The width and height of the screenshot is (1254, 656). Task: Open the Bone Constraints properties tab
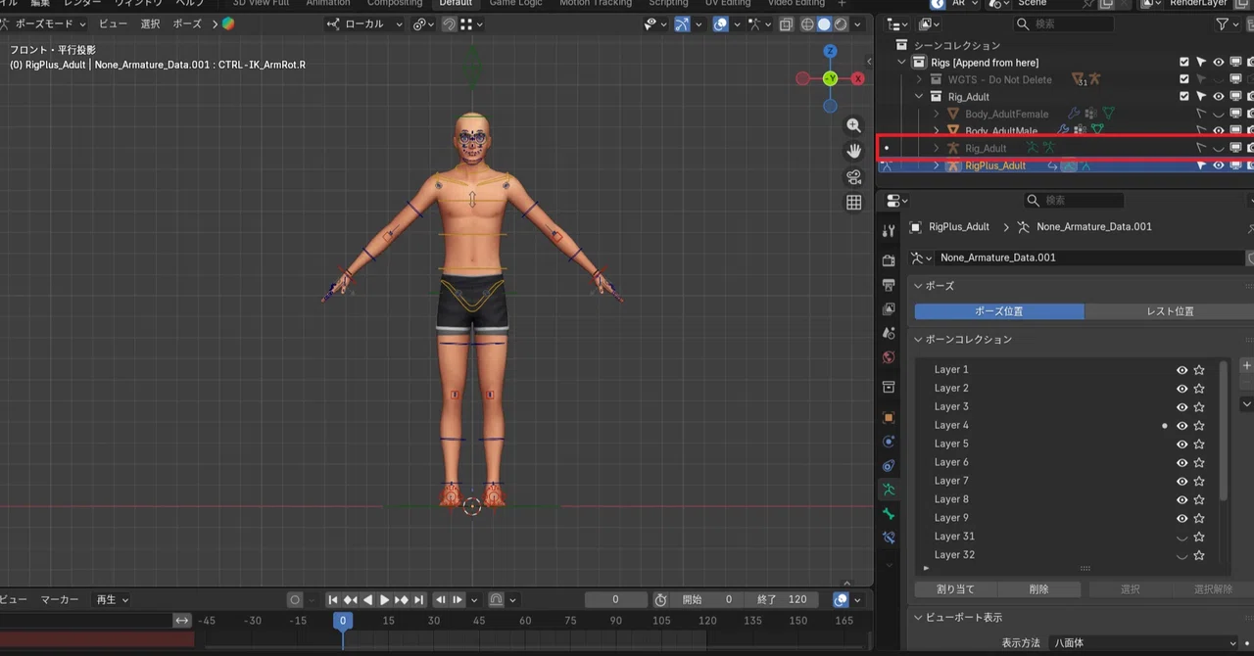pos(889,538)
